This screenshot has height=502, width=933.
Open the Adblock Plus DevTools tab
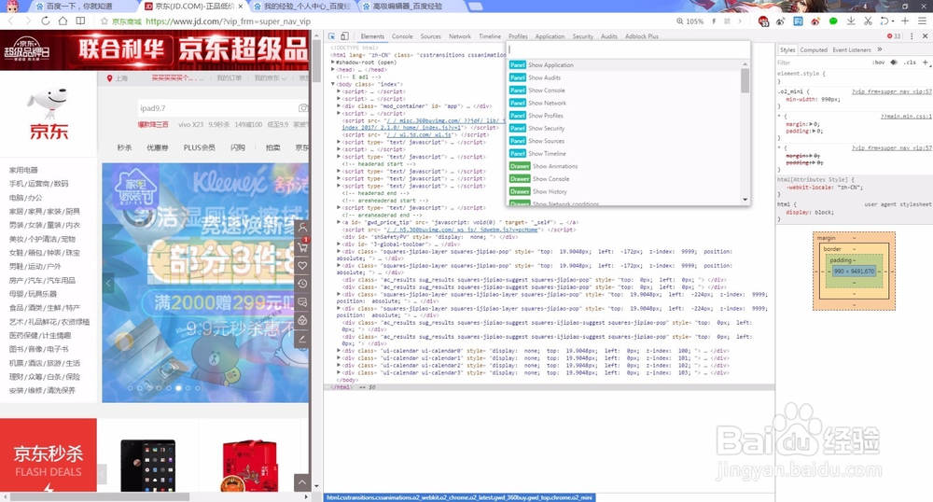(x=642, y=36)
